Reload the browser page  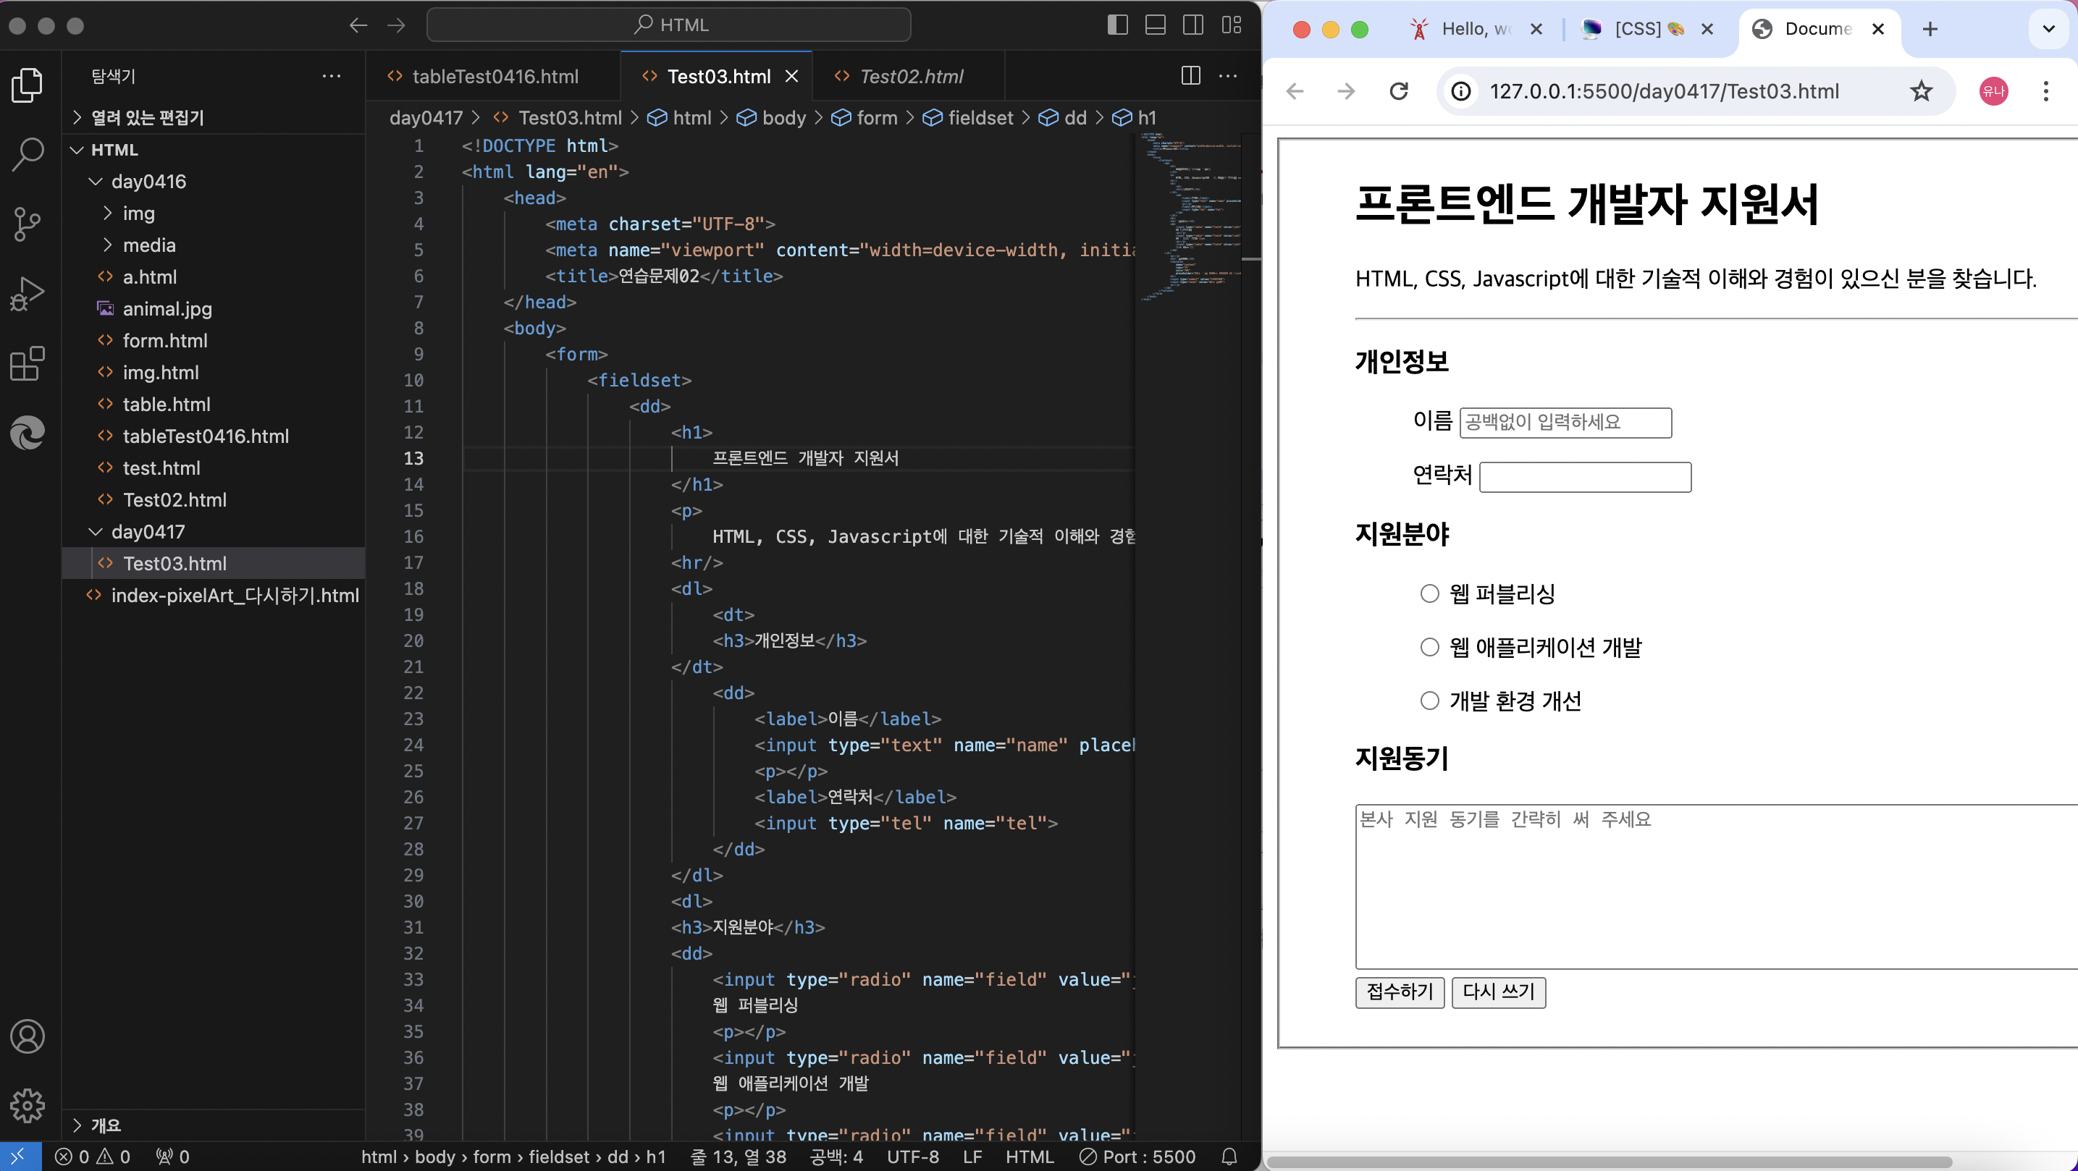[1400, 91]
